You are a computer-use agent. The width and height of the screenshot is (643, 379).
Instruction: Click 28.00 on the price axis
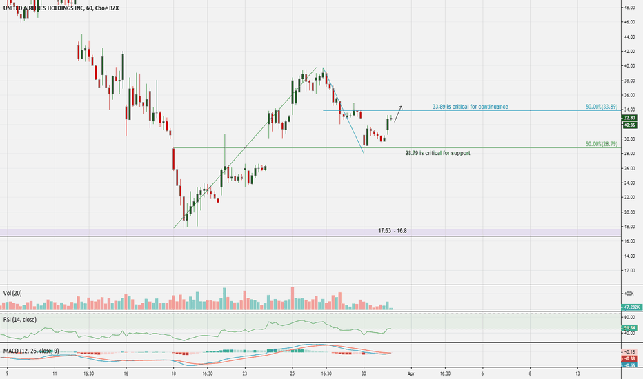(629, 154)
